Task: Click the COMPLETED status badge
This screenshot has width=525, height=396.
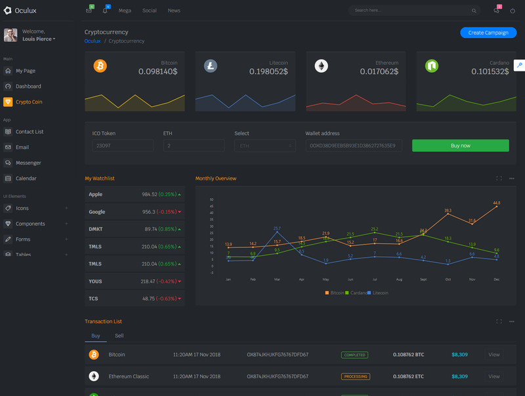Action: (354, 355)
